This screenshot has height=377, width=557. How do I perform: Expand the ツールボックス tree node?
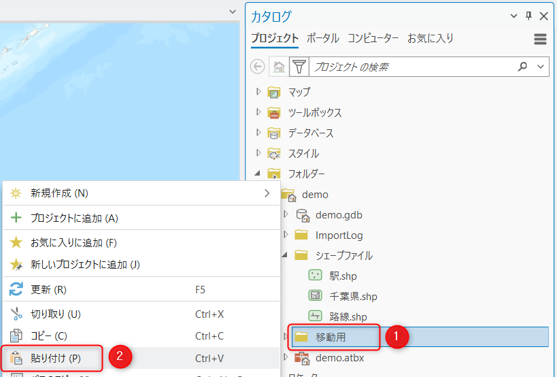point(258,112)
